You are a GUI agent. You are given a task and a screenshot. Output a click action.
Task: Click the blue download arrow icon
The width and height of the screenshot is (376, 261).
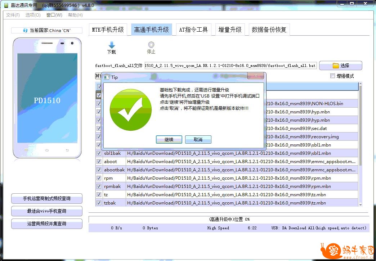click(x=112, y=45)
